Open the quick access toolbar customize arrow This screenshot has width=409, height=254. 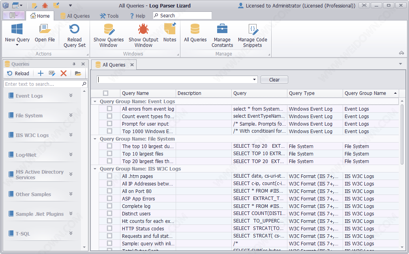point(70,6)
